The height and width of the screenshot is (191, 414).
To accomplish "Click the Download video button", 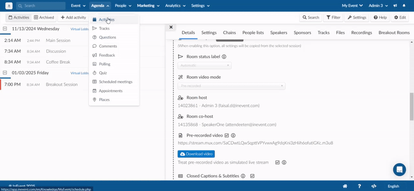I will [x=196, y=154].
